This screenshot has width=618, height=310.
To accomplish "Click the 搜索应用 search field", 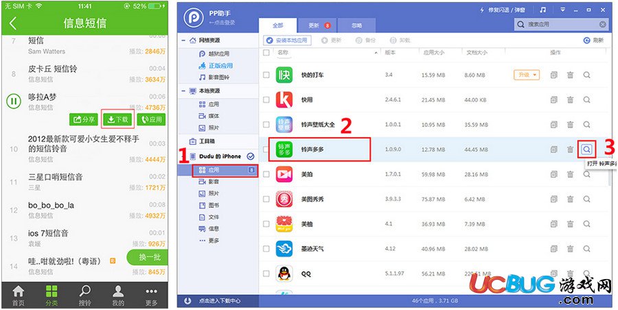I will pos(562,25).
